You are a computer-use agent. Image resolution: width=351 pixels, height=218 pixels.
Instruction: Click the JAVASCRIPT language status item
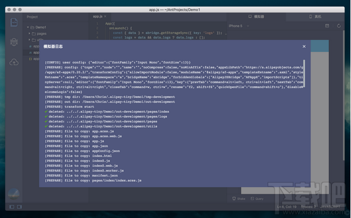(330, 207)
